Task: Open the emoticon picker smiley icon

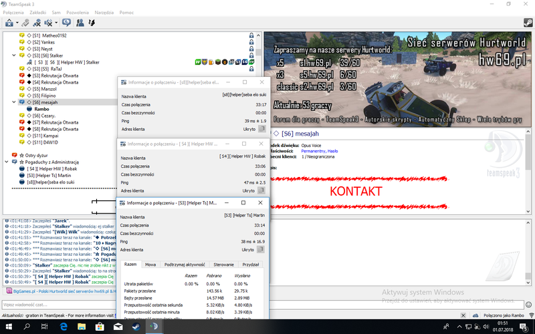Action: coord(529,305)
